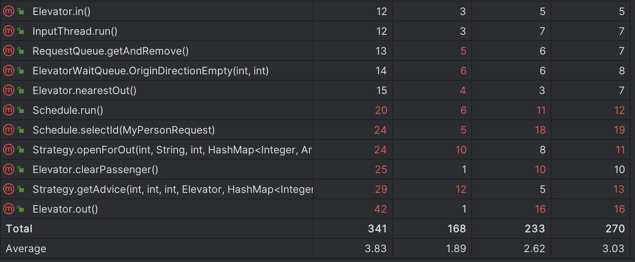Screen dimensions: 635x262
Task: Click the green access icon for Schedule.selectId
Action: 21,130
